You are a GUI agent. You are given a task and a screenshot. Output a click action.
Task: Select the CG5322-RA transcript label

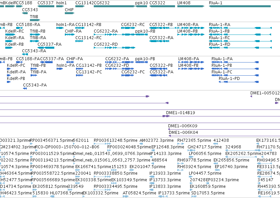[x=161, y=38]
